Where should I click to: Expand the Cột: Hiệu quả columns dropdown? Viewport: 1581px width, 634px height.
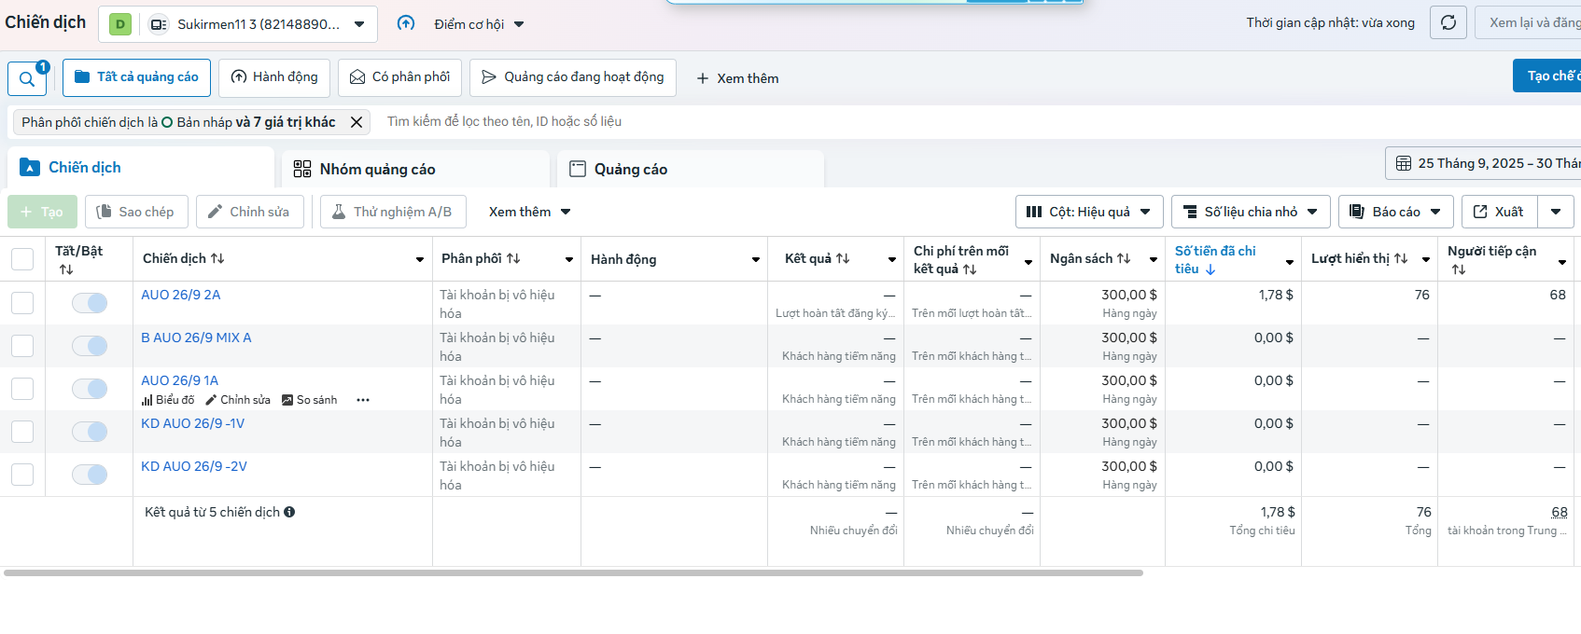tap(1088, 212)
